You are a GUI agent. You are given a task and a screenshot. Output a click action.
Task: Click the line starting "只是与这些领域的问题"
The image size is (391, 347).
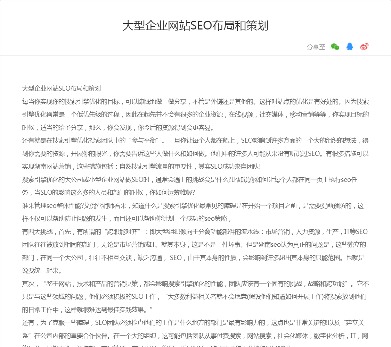pyautogui.click(x=194, y=297)
